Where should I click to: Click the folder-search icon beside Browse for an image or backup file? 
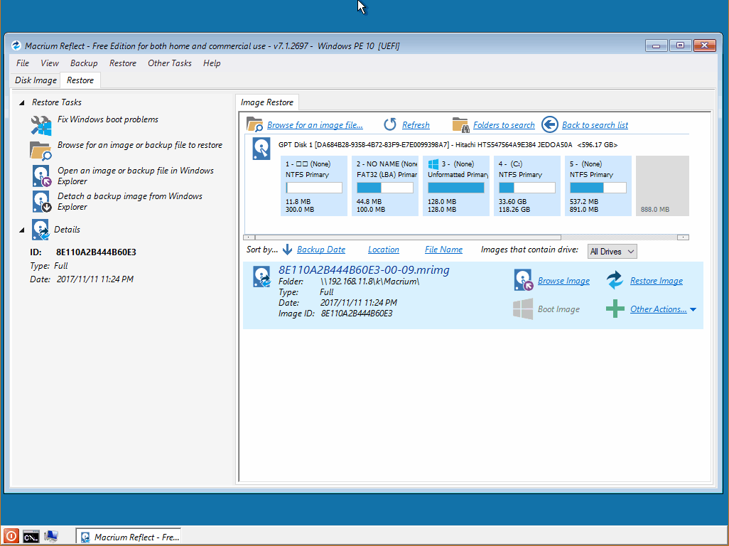click(x=41, y=151)
